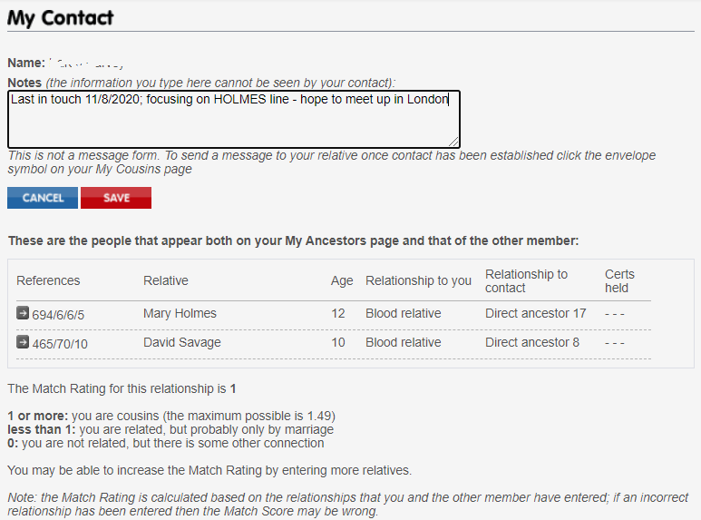Click the Relative column header
Viewport: 701px width, 520px height.
[x=166, y=280]
